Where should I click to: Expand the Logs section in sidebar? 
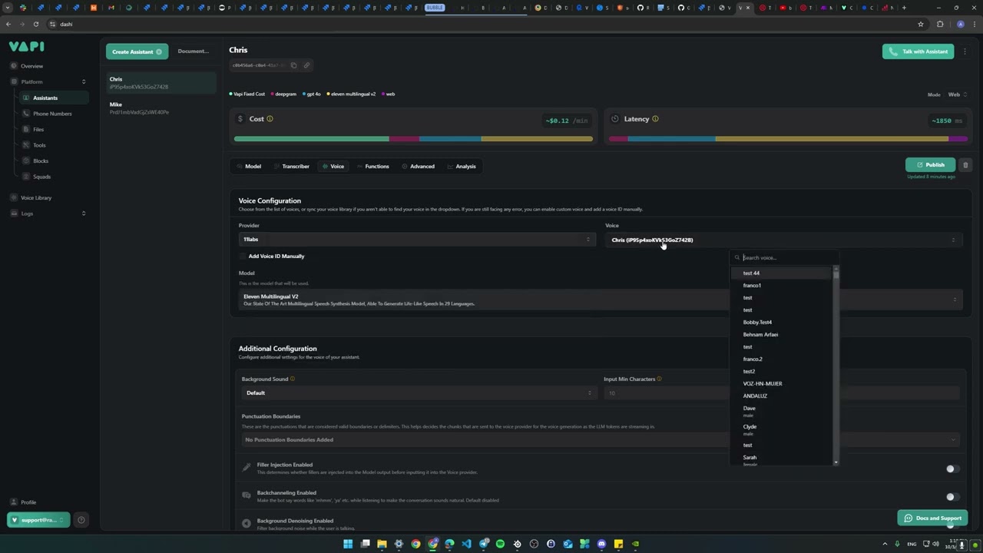tap(48, 214)
